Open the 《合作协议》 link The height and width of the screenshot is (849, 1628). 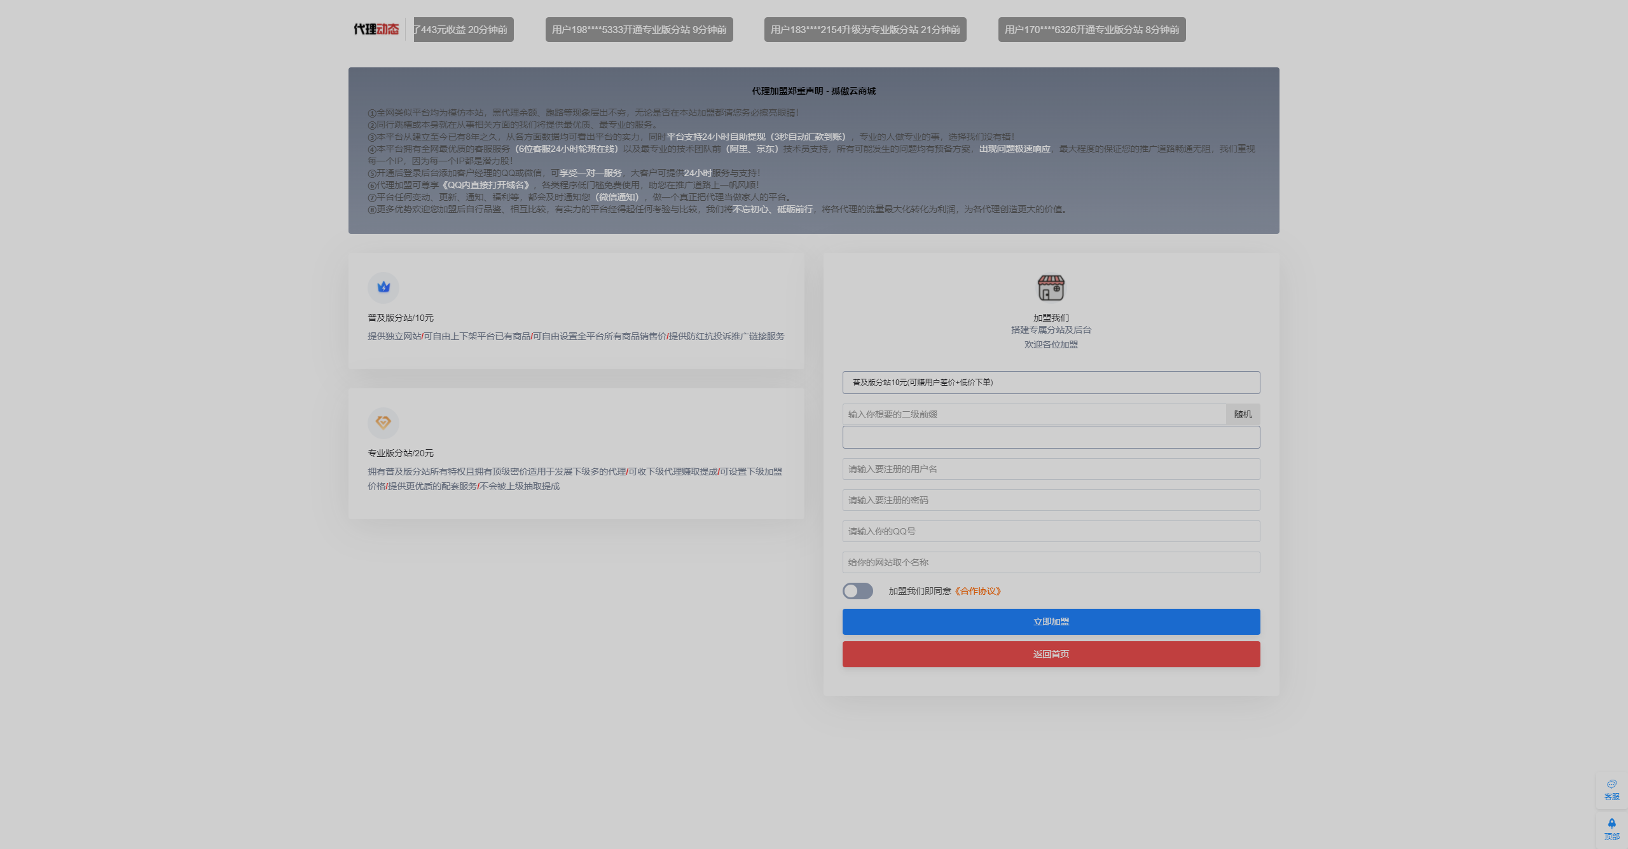(x=978, y=591)
